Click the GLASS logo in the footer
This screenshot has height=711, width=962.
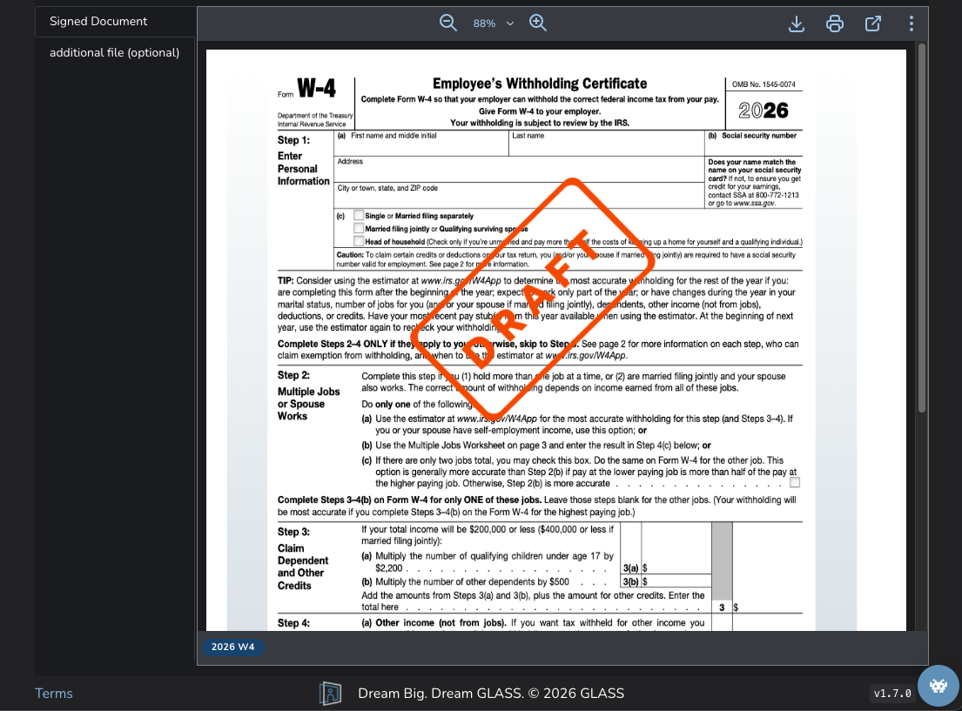coord(330,693)
